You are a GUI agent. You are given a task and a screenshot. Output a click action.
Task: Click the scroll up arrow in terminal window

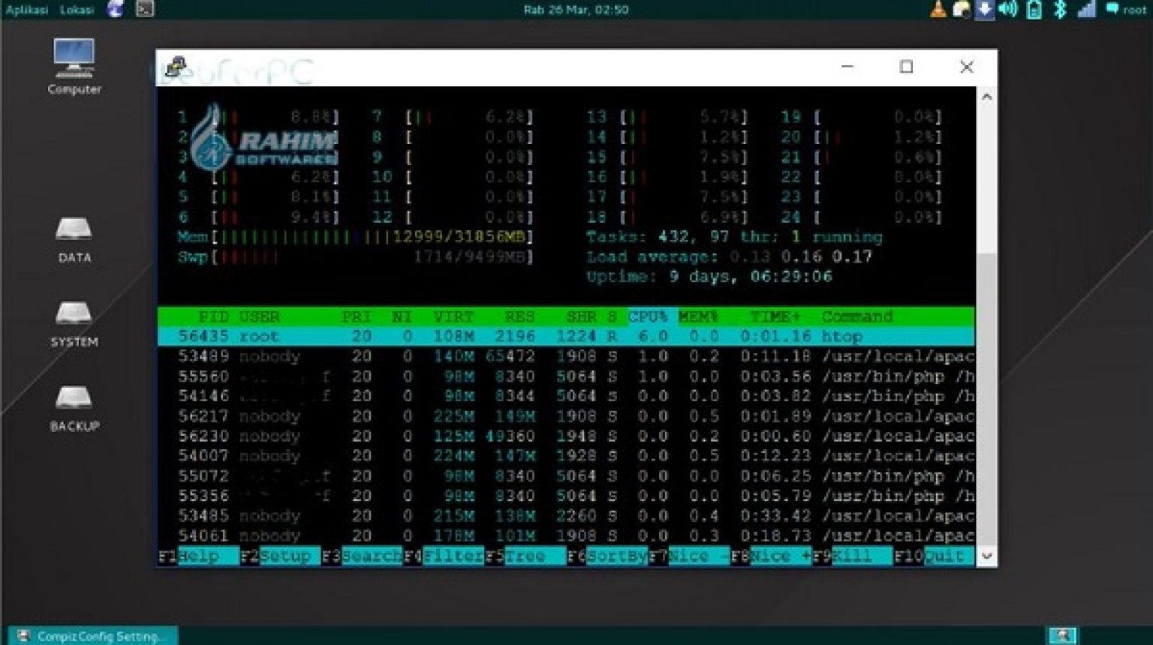point(987,97)
